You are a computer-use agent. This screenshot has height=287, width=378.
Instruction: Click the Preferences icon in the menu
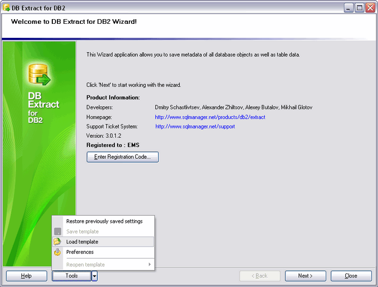tap(58, 252)
